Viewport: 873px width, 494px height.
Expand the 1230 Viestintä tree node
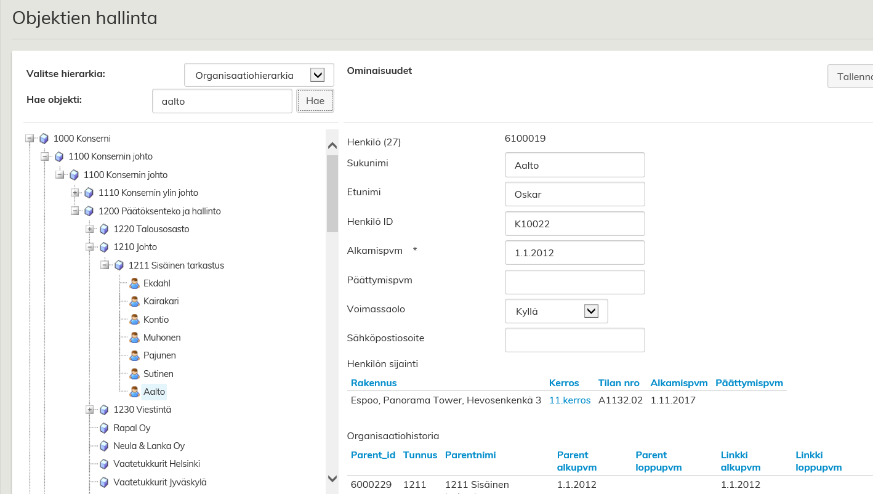click(x=90, y=410)
